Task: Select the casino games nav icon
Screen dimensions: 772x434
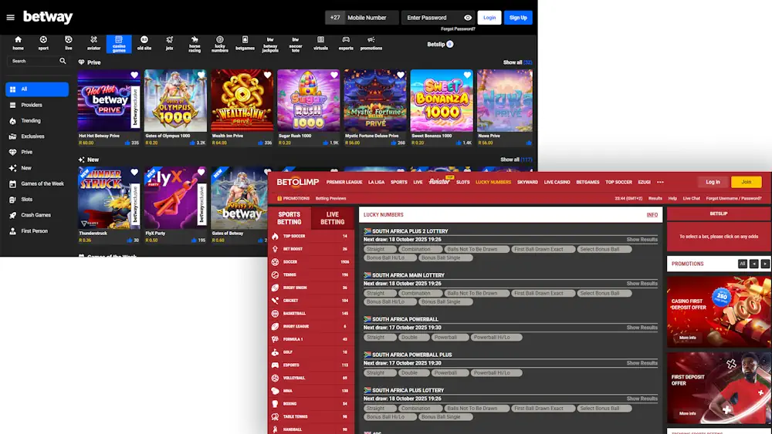Action: click(x=119, y=44)
